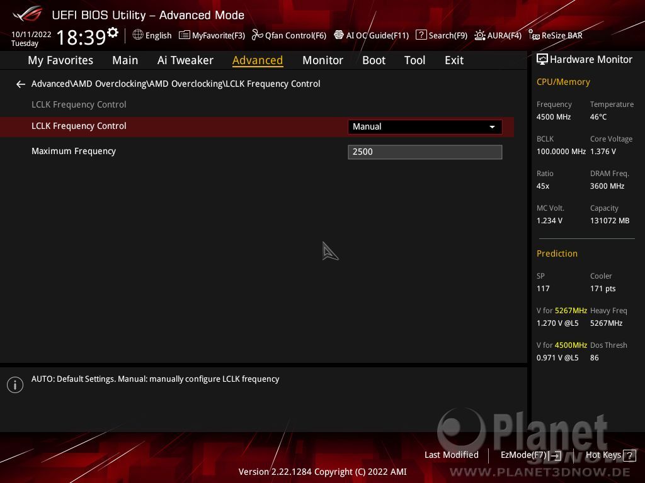Select the Advanced tab
This screenshot has height=483, width=645.
tap(258, 60)
